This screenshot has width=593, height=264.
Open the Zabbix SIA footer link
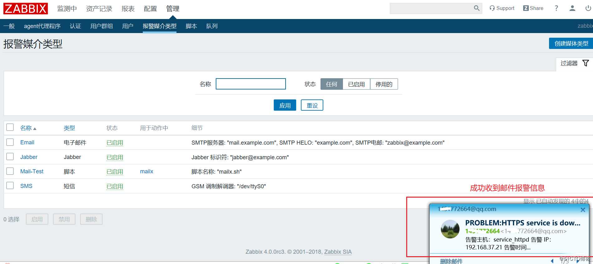click(x=338, y=252)
